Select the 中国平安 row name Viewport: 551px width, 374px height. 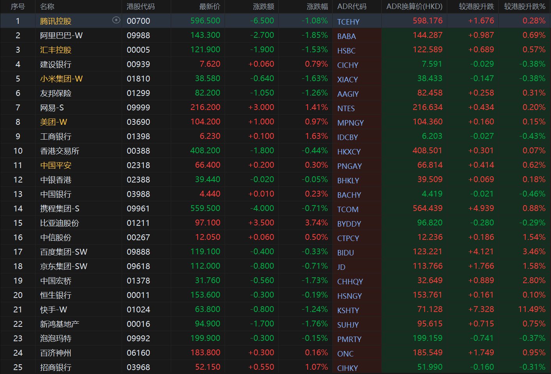pos(56,165)
